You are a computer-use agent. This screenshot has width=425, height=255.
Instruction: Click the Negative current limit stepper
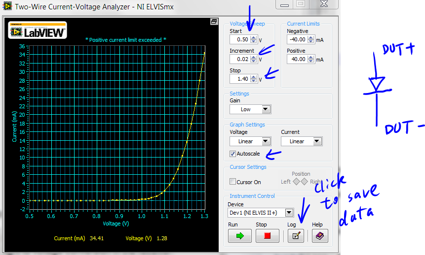tap(311, 39)
